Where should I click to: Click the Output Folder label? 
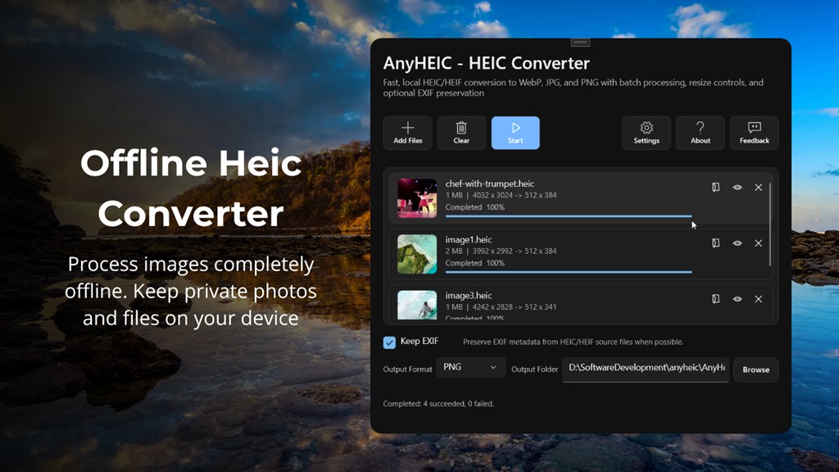click(534, 370)
